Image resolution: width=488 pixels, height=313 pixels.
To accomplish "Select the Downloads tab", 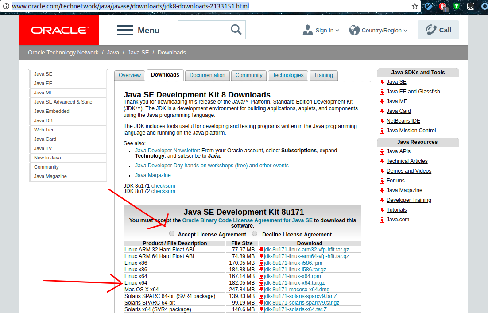I will click(165, 75).
